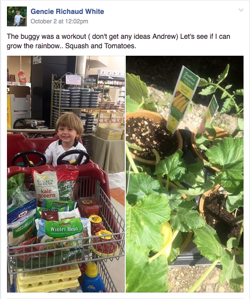
Task: Click the strawberries container in cart
Action: [88, 208]
